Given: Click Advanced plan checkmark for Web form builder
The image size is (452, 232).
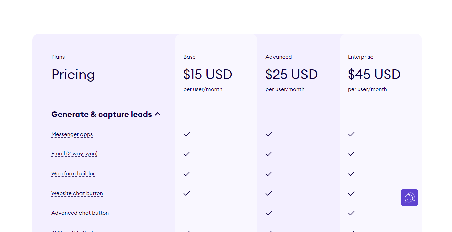Looking at the screenshot, I should point(268,174).
